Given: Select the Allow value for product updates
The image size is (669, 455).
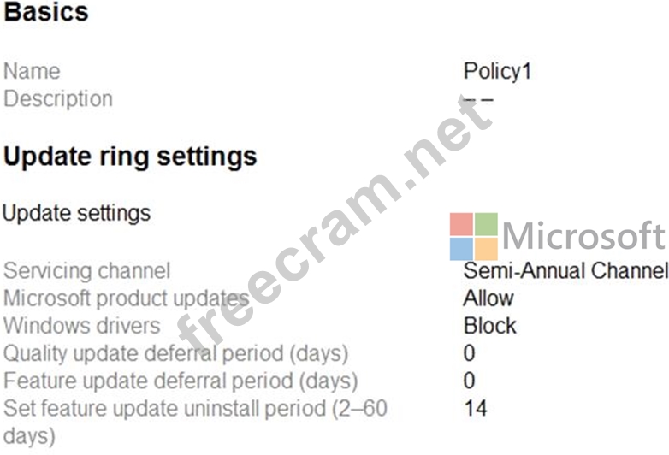Looking at the screenshot, I should click(x=488, y=298).
